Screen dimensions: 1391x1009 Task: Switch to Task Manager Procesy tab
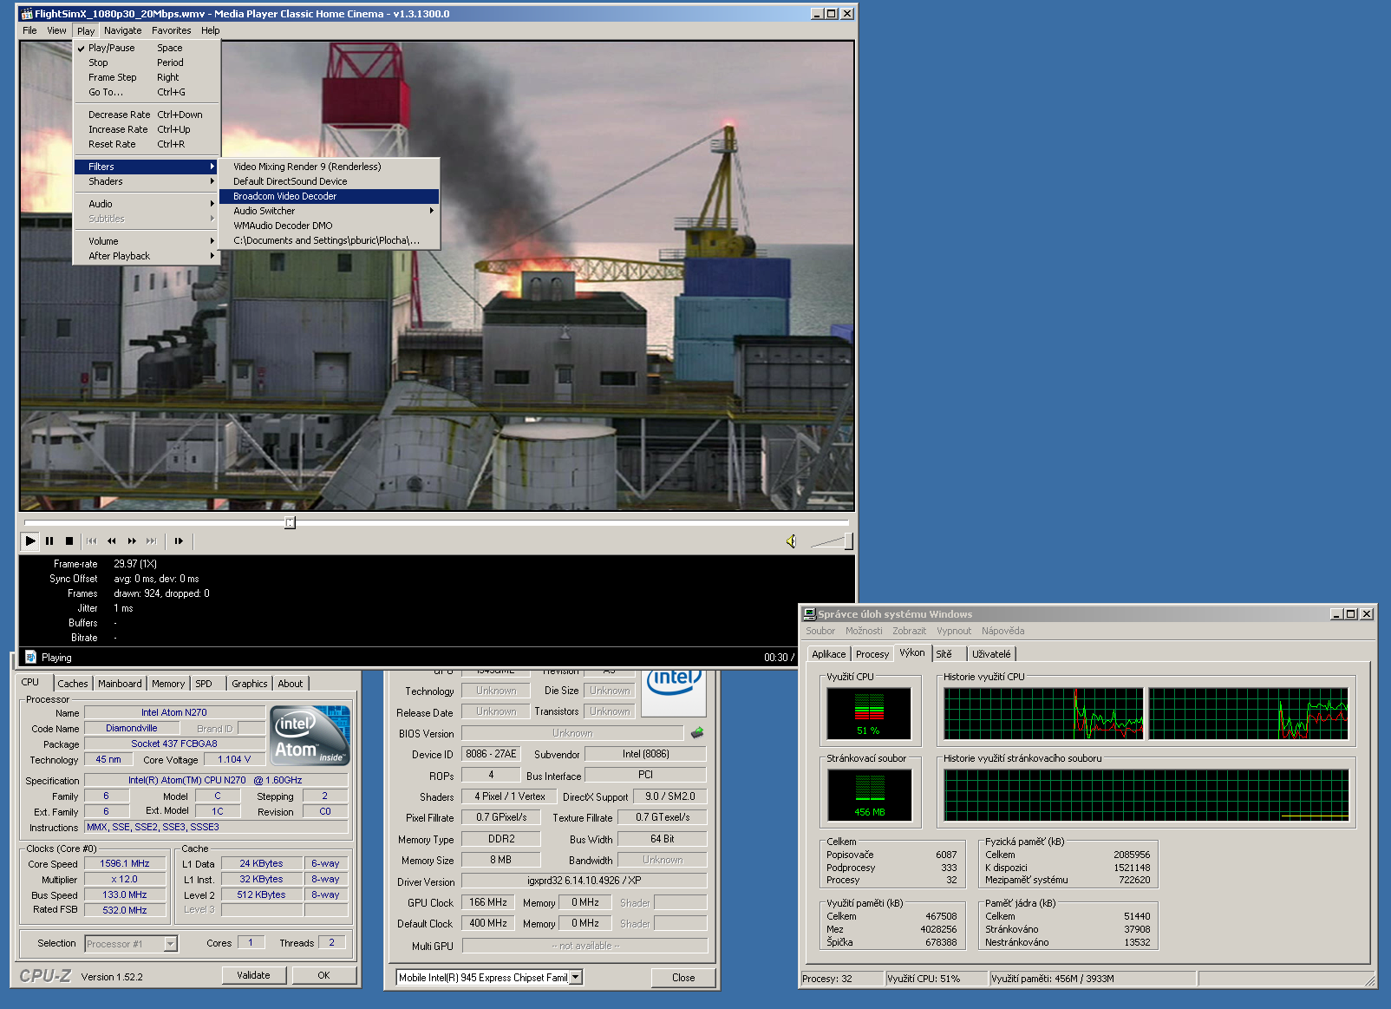tap(872, 654)
